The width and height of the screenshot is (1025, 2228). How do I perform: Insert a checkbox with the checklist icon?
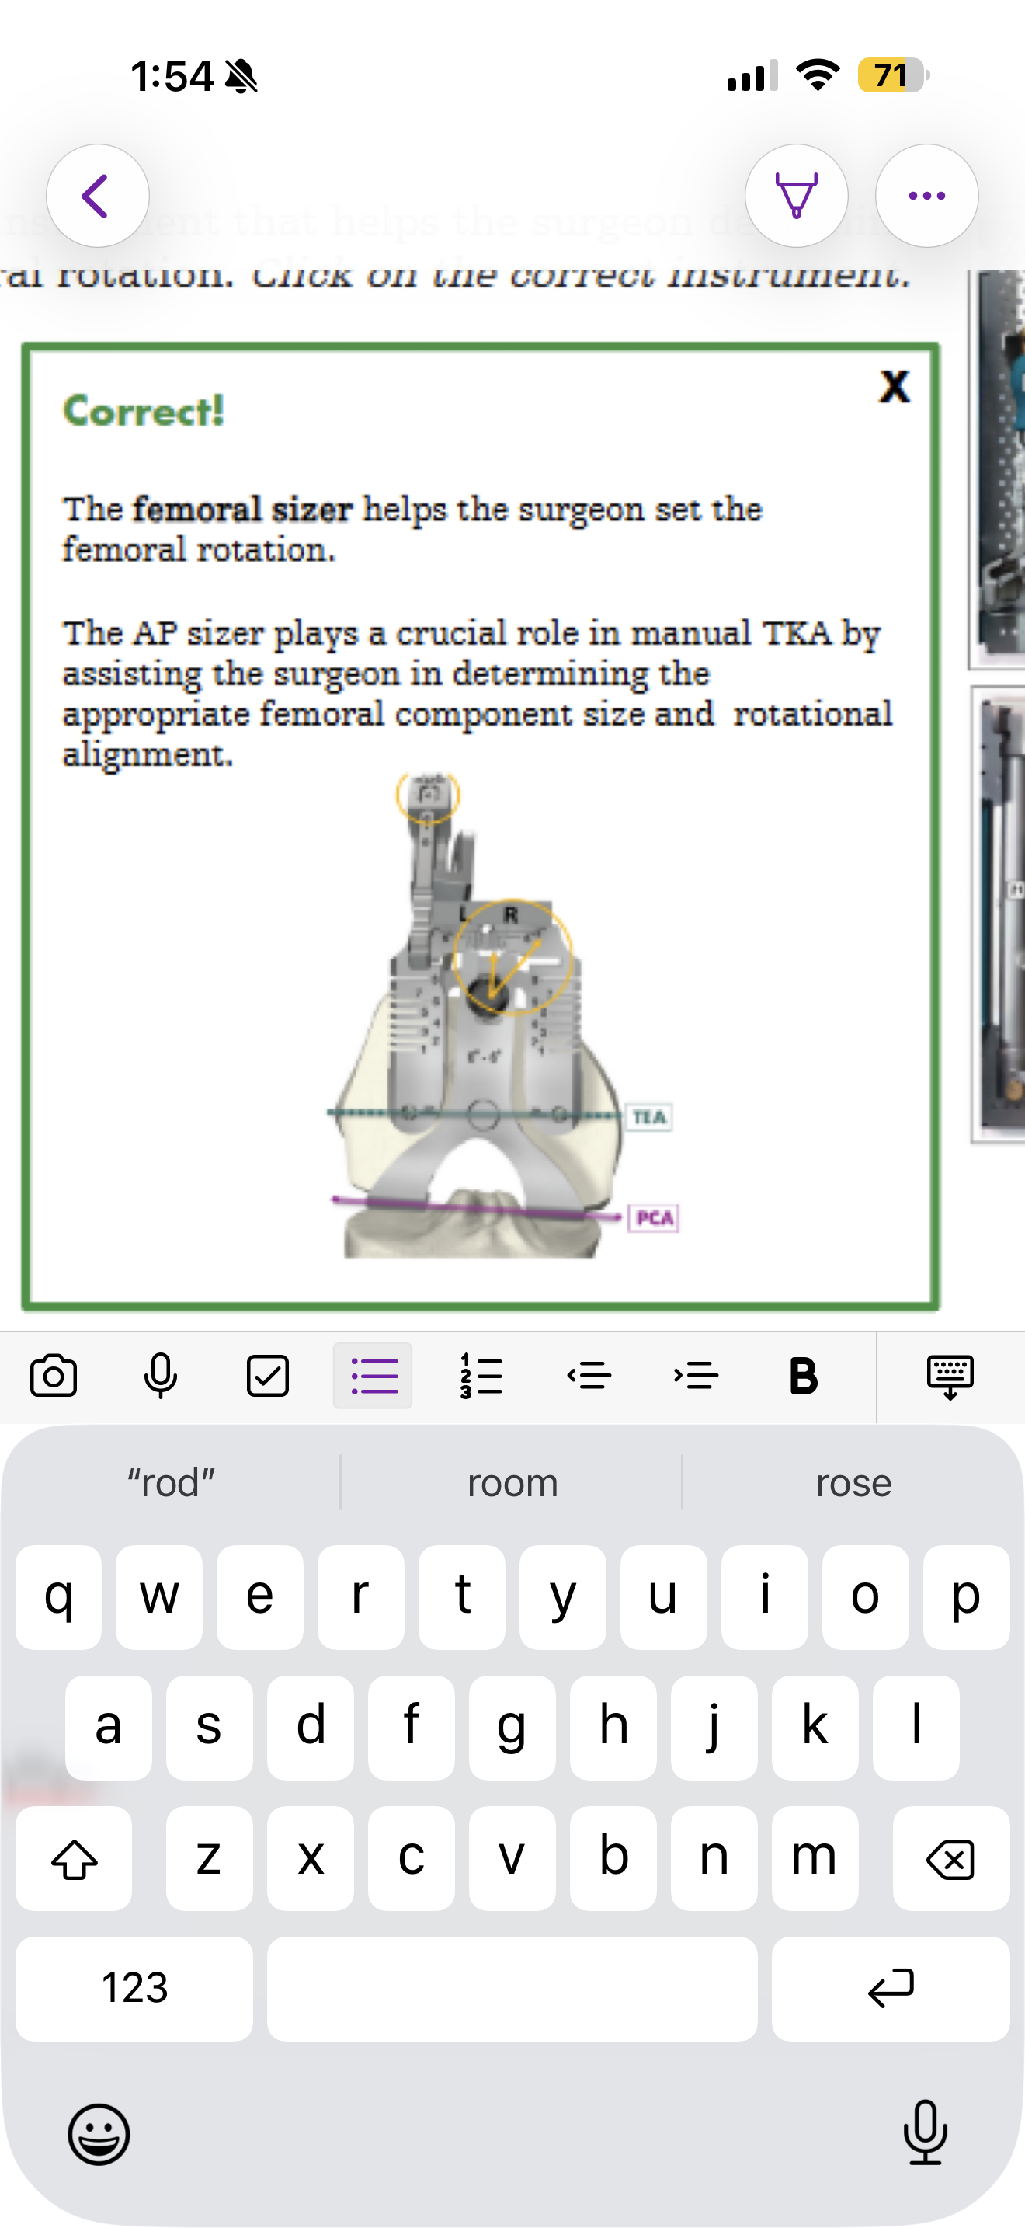(268, 1375)
